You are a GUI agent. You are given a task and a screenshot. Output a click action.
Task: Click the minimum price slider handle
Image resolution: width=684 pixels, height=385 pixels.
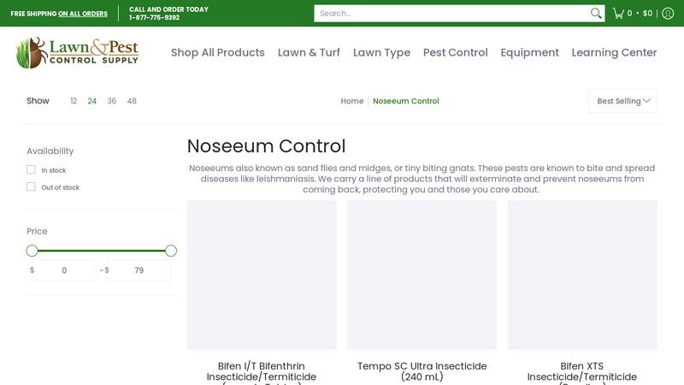click(32, 251)
